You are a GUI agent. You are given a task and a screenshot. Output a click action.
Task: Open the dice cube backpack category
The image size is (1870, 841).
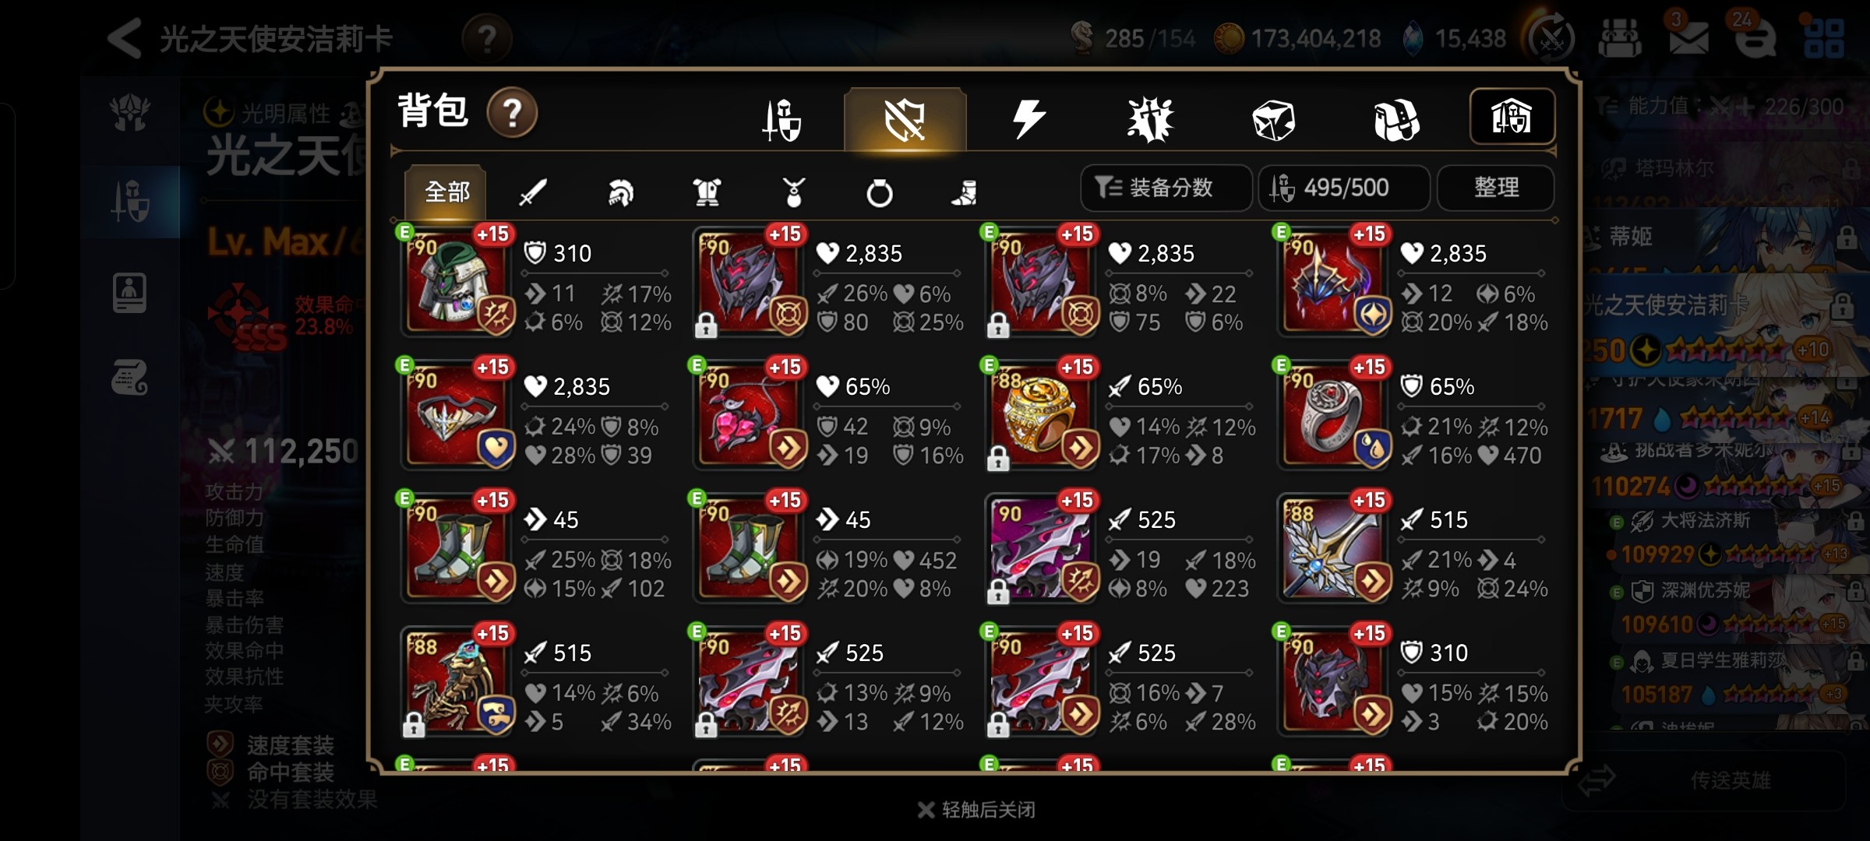1273,121
